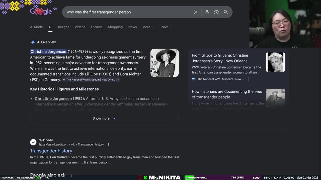Expand the More dropdown
321x180 pixels.
(x=148, y=27)
